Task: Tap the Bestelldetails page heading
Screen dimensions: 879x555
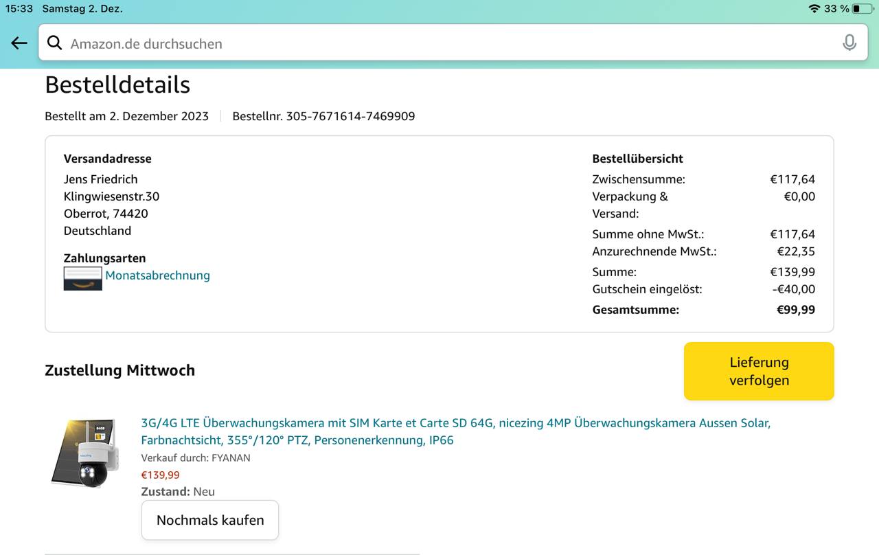Action: (x=117, y=84)
